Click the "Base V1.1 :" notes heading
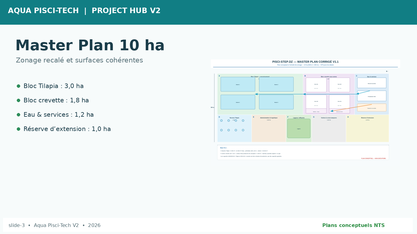 [224, 148]
